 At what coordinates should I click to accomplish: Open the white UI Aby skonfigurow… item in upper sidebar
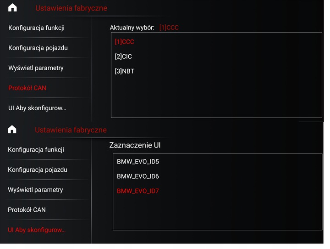pyautogui.click(x=37, y=108)
